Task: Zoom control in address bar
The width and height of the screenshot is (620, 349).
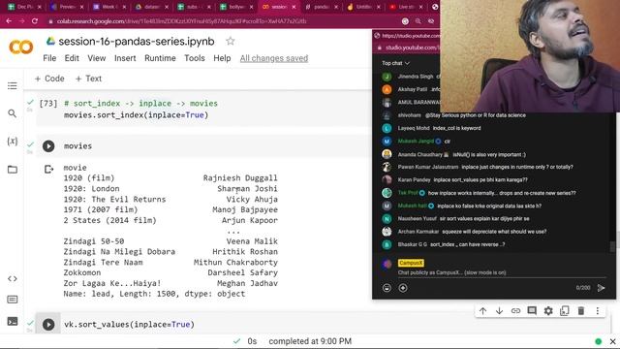Action: coord(418,21)
